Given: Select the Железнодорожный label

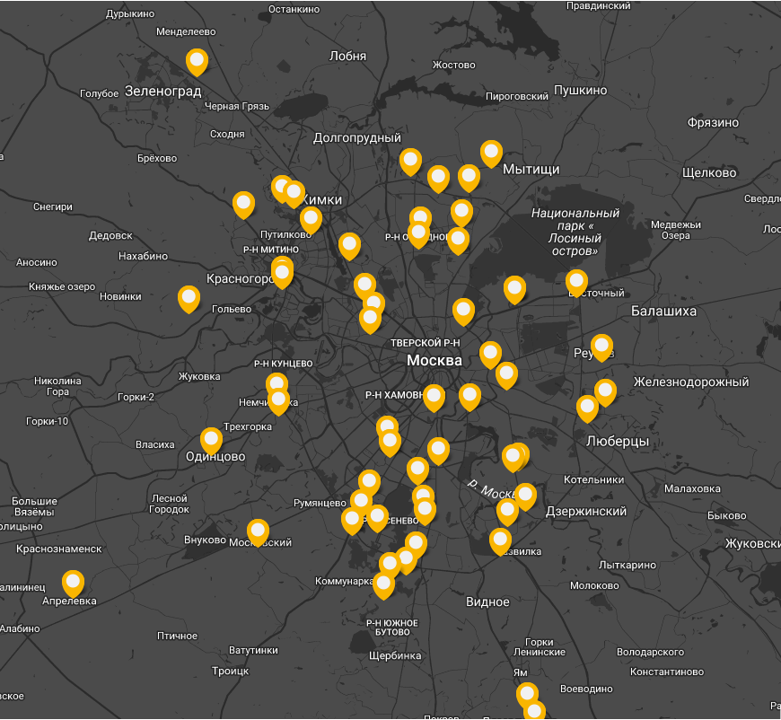Looking at the screenshot, I should click(691, 382).
